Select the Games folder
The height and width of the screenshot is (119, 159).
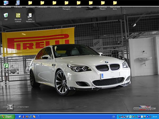coord(79,4)
